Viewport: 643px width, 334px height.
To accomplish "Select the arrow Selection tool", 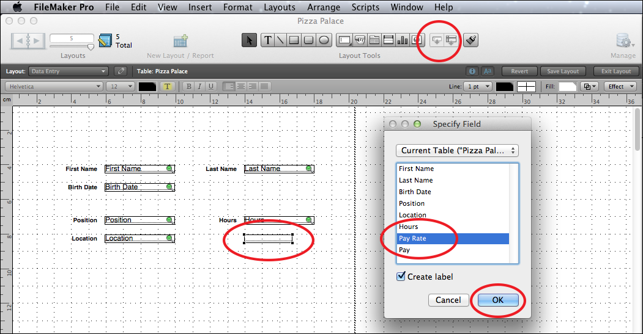I will [x=249, y=40].
